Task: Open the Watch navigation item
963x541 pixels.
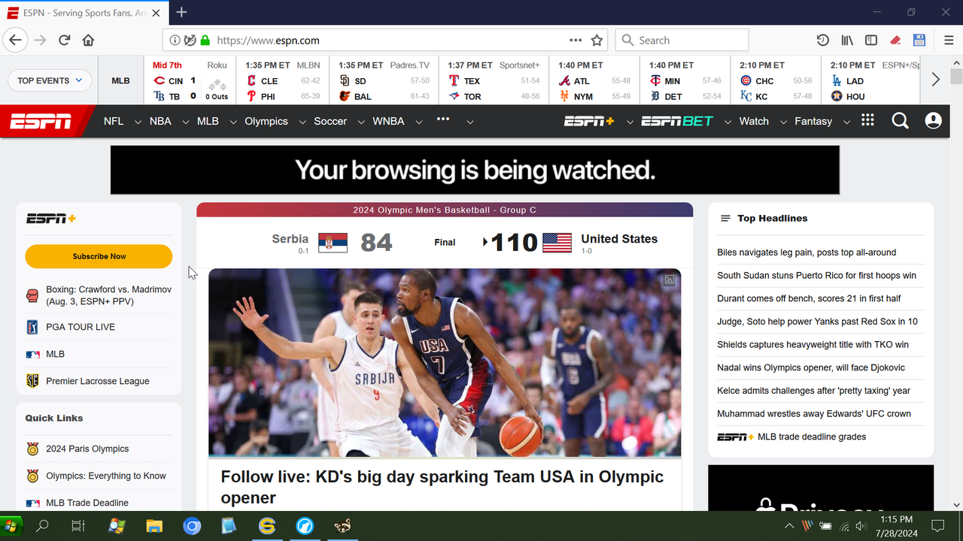Action: pyautogui.click(x=754, y=121)
